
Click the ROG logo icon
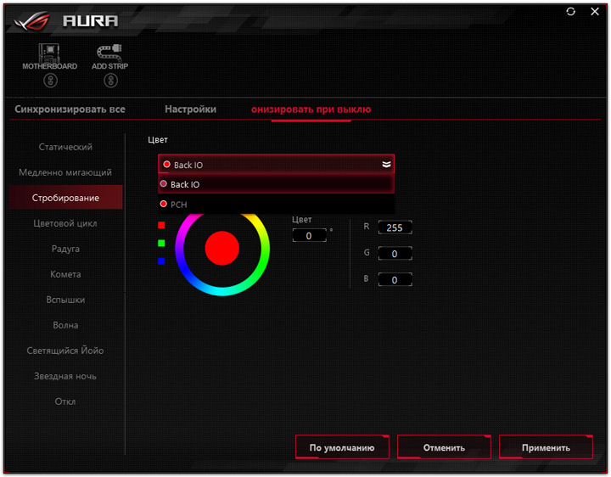point(32,21)
